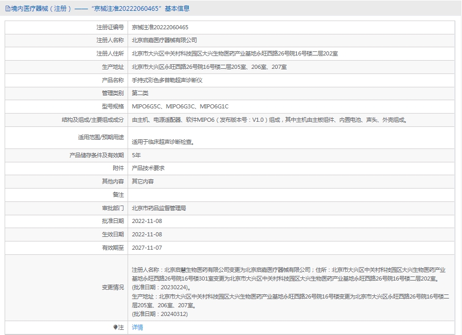Select approval date 2022-11-08 in 批准日期 row
This screenshot has width=462, height=335.
(x=147, y=221)
